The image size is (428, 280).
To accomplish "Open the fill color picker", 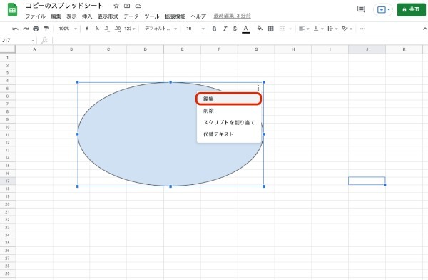I will (x=260, y=29).
